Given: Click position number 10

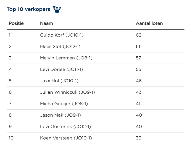Looking at the screenshot, I should pos(11,138).
